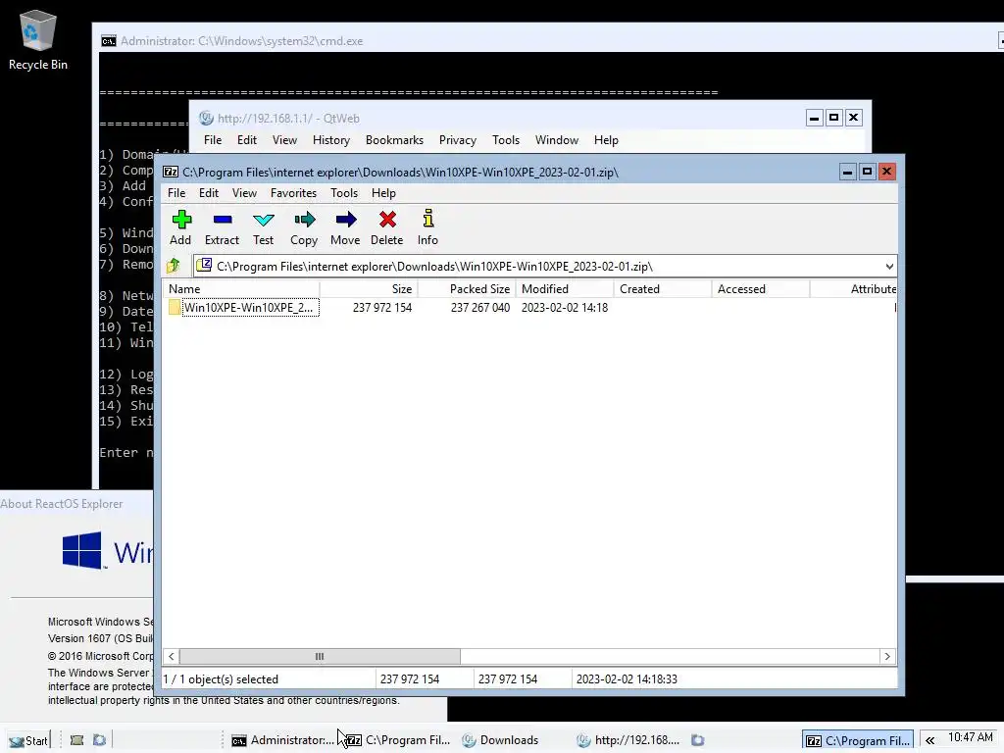Open the 7-Zip View menu

244,193
